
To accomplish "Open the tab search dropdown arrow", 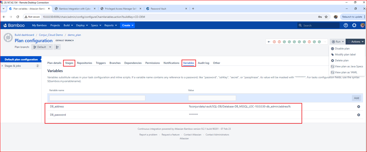I will (4, 9).
